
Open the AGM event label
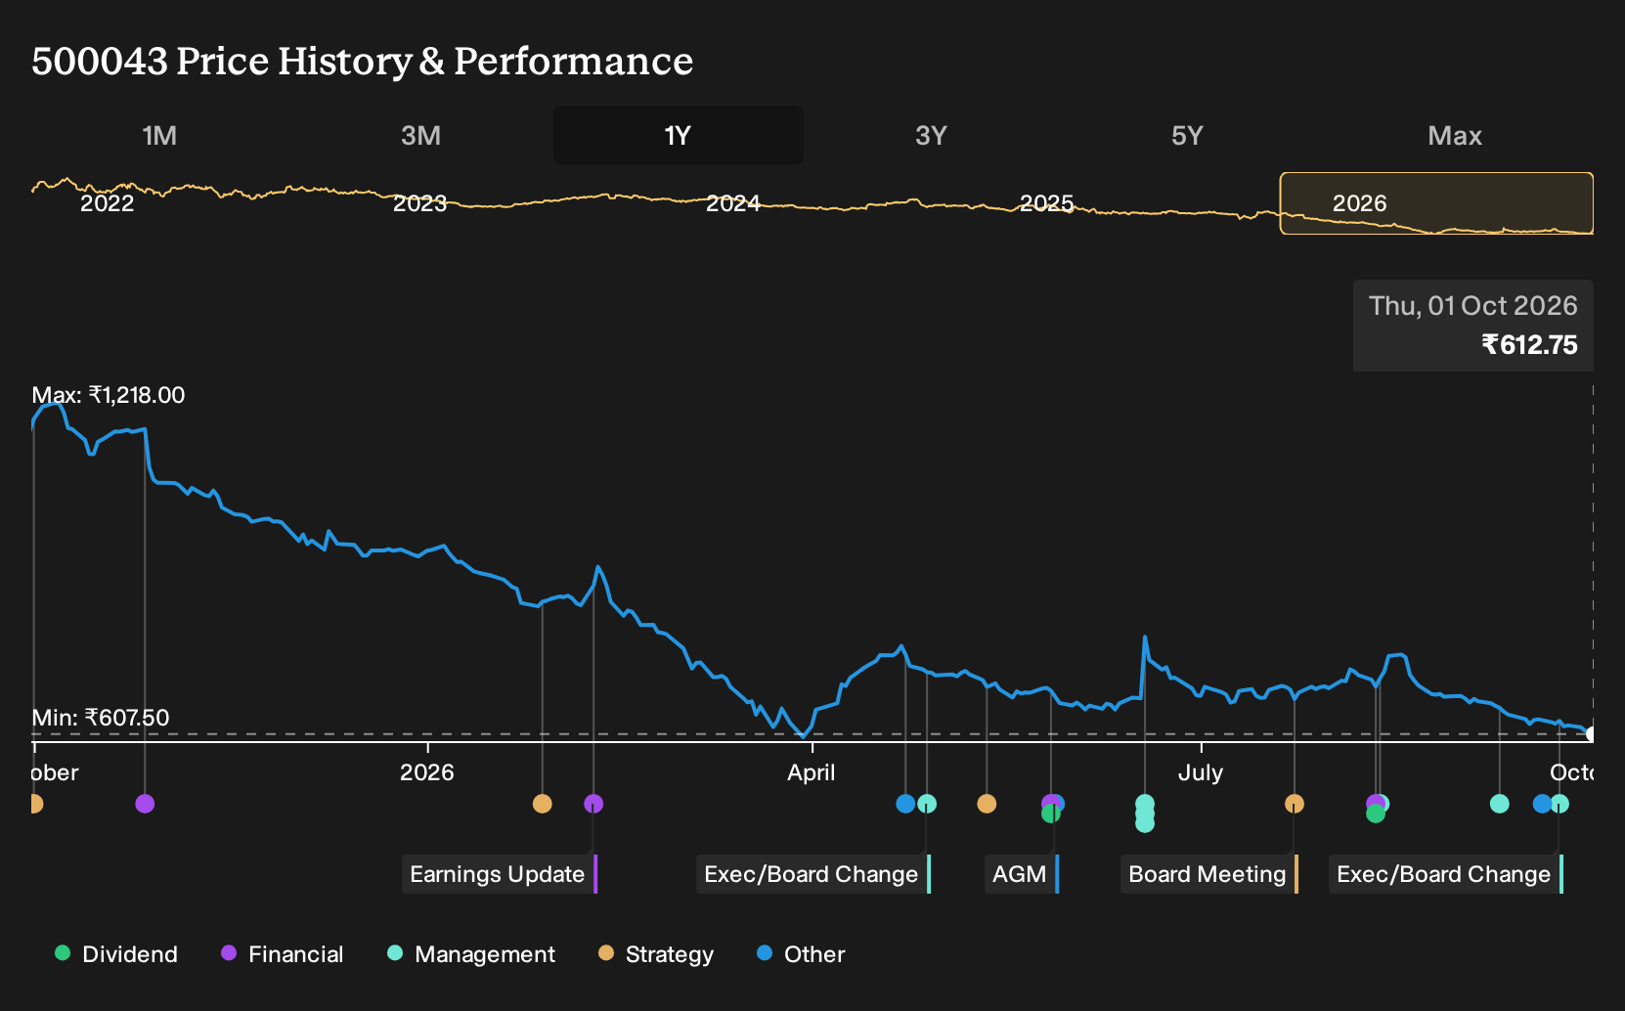point(1022,874)
